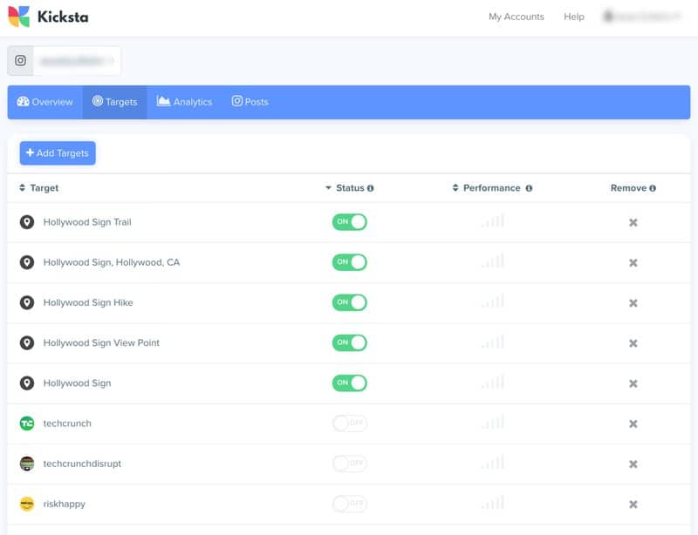
Task: Remove the techcrunchdisrupt target
Action: 633,464
